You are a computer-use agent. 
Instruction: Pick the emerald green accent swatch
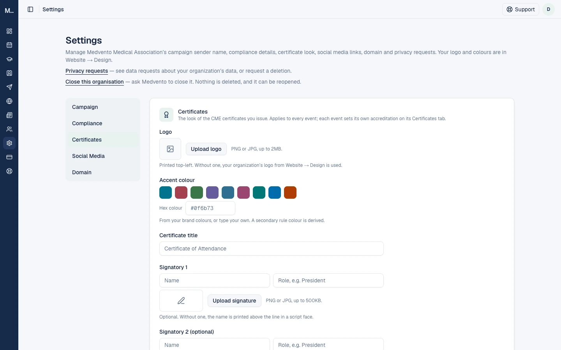click(x=259, y=192)
